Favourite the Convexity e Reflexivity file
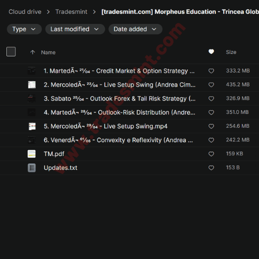 click(x=211, y=140)
